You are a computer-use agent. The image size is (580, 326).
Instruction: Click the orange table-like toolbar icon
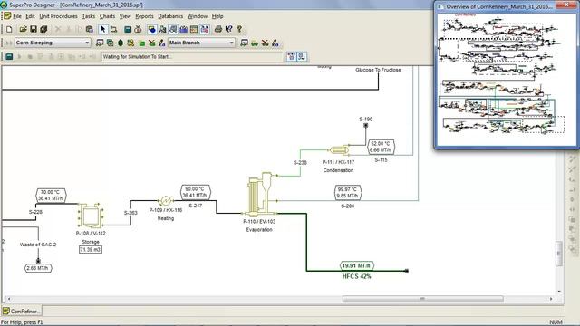click(x=194, y=29)
